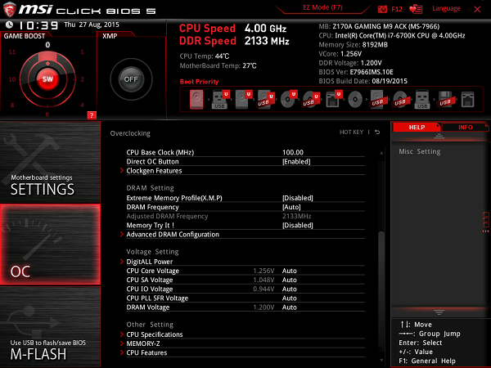Screen dimensions: 491x368
Task: Open the Language selector
Action: tap(446, 8)
